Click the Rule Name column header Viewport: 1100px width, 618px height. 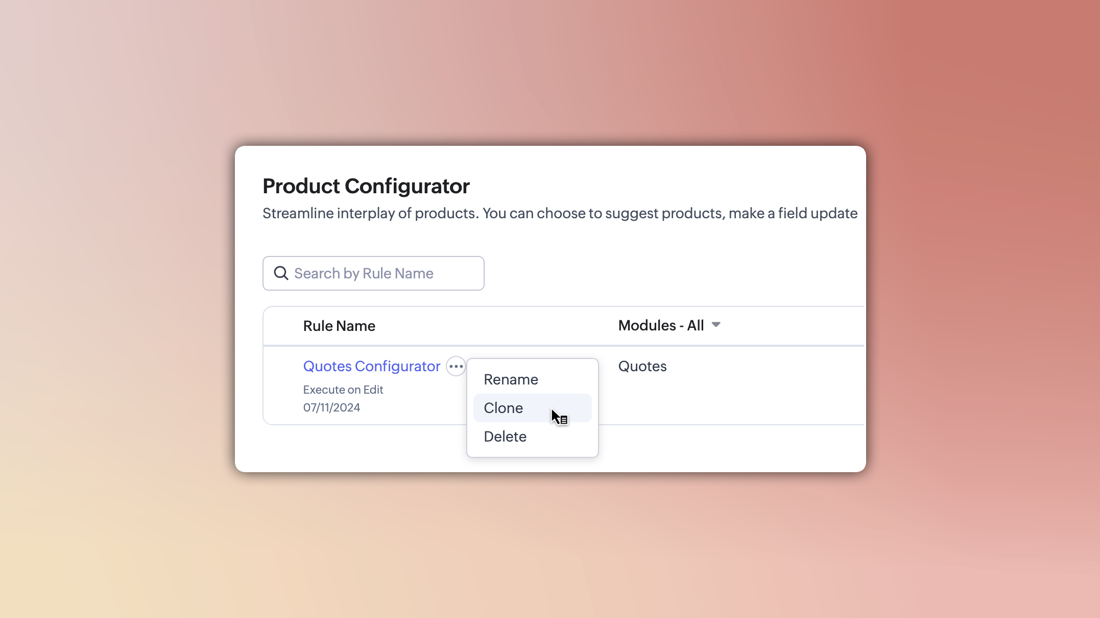click(x=339, y=326)
